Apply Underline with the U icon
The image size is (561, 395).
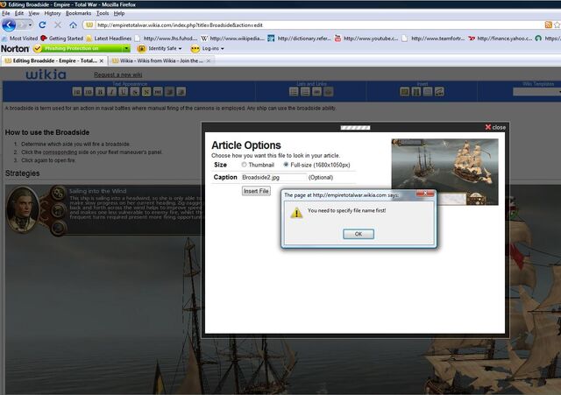[123, 92]
